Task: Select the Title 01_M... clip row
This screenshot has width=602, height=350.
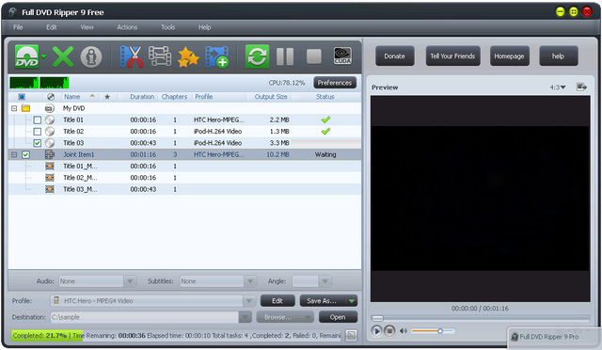Action: 184,166
